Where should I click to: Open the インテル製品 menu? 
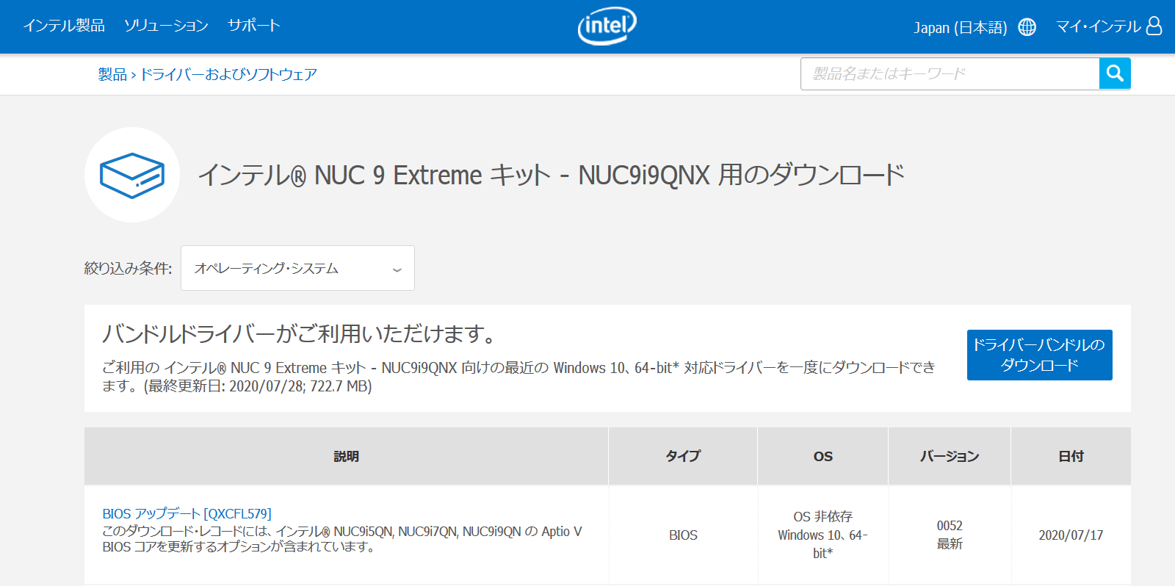[64, 26]
